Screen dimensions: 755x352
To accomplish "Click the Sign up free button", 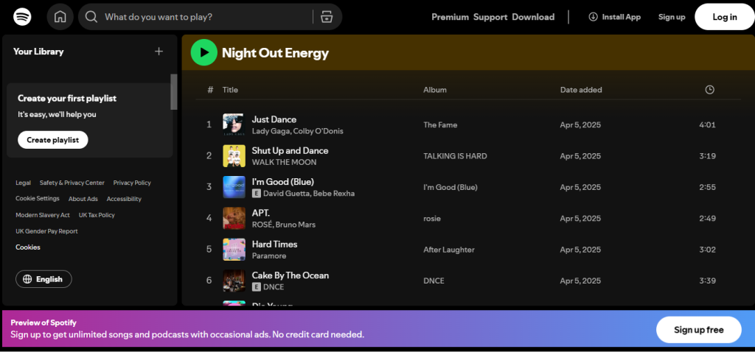I will point(698,330).
